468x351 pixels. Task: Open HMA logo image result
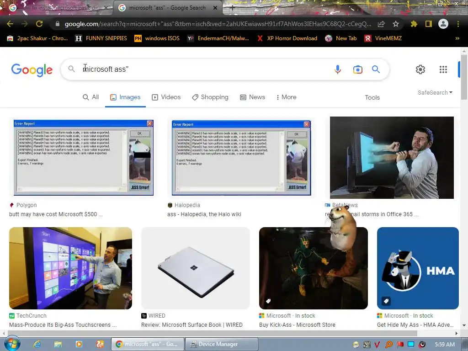(x=418, y=268)
